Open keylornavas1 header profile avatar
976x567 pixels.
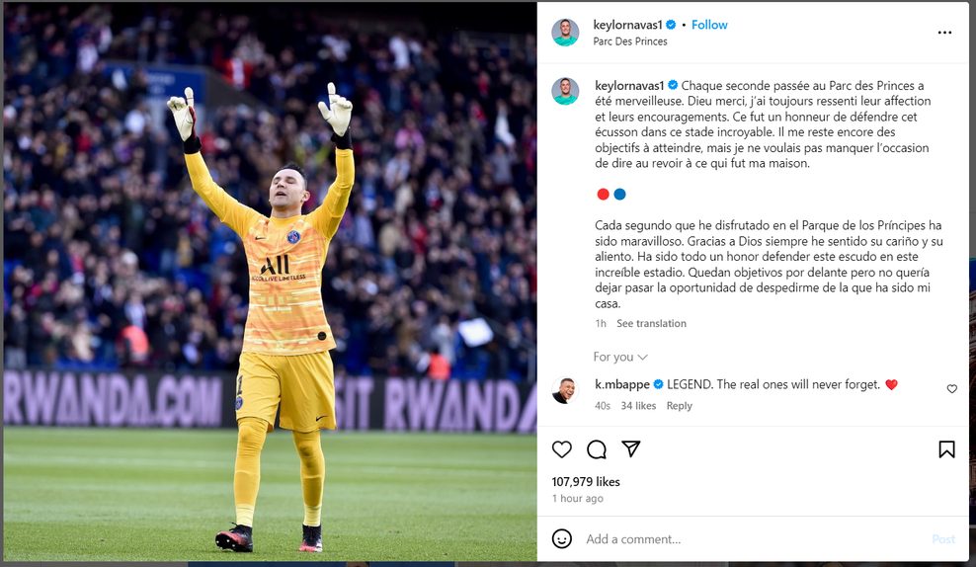tap(565, 33)
